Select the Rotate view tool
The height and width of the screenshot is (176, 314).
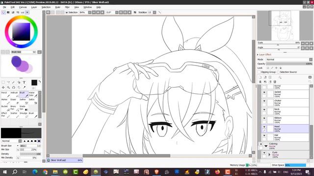(x=14, y=88)
